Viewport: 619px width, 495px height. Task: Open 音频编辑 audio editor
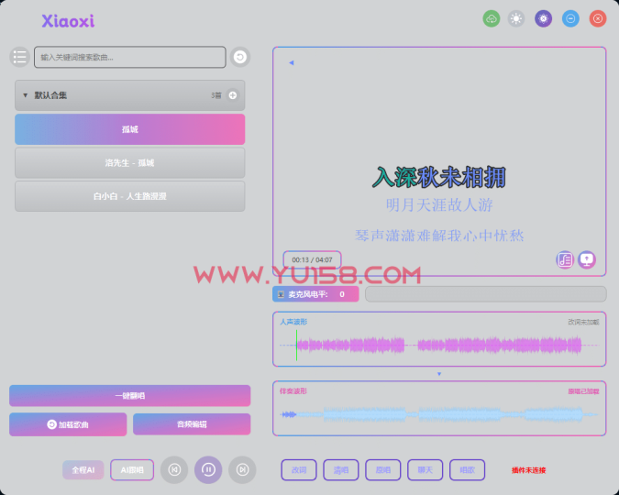coord(192,424)
